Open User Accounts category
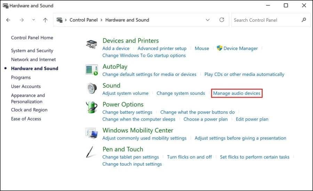 [26, 87]
